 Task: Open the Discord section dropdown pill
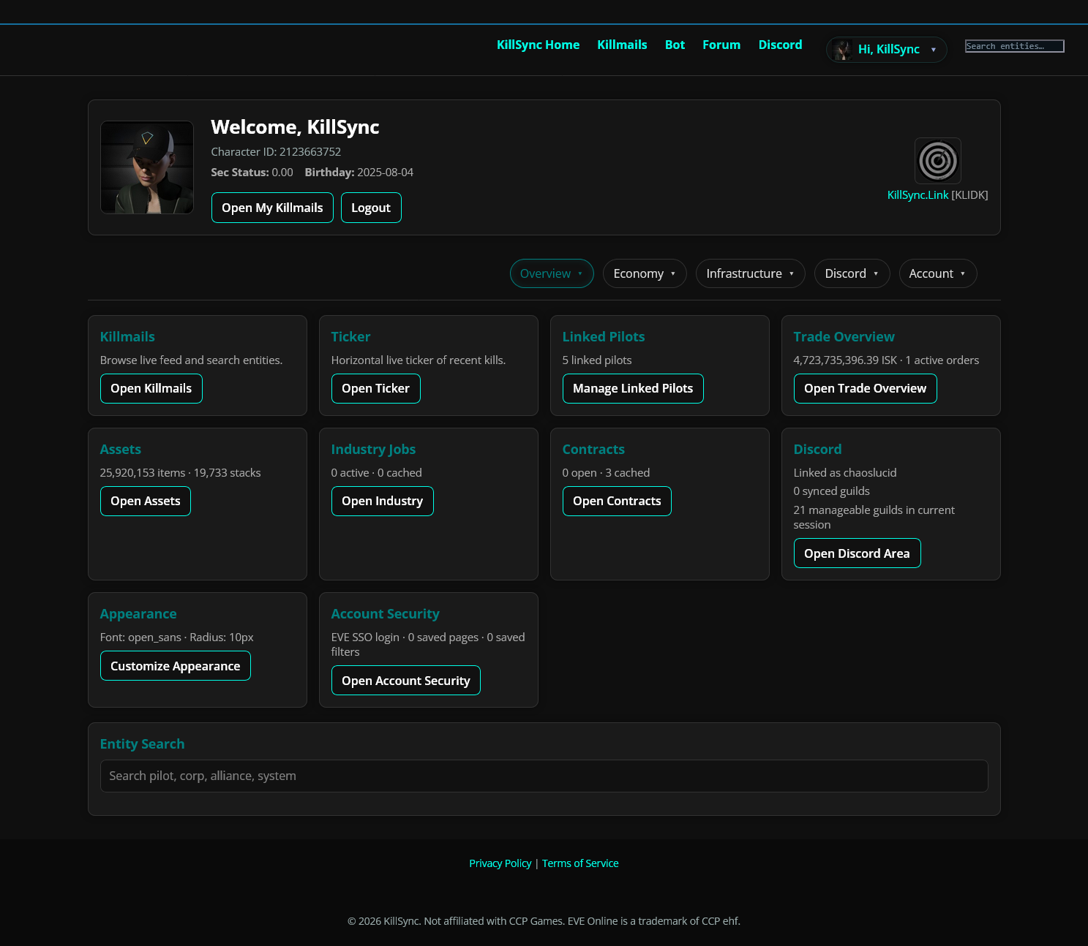point(852,273)
